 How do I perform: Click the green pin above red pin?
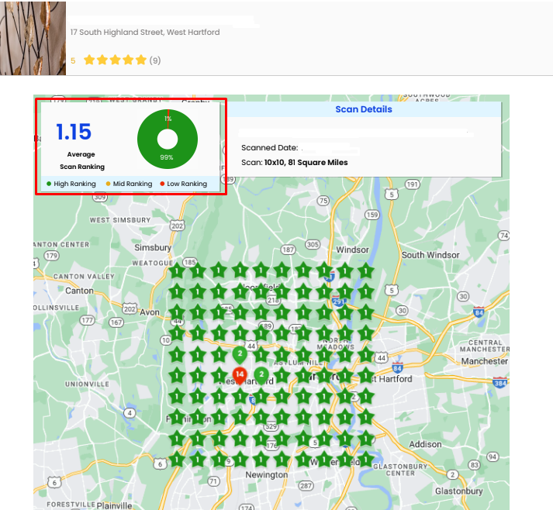click(x=240, y=354)
